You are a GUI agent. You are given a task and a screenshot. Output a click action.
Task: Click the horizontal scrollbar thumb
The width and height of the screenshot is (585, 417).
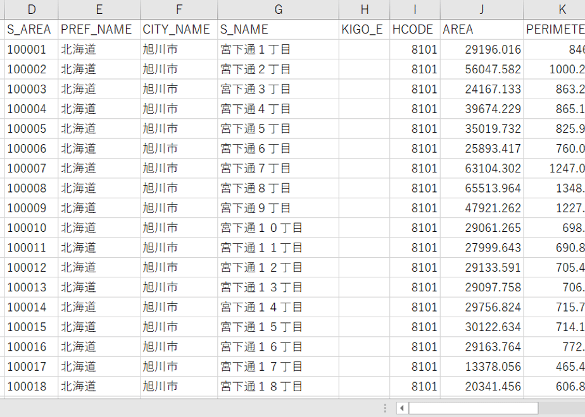coord(473,408)
